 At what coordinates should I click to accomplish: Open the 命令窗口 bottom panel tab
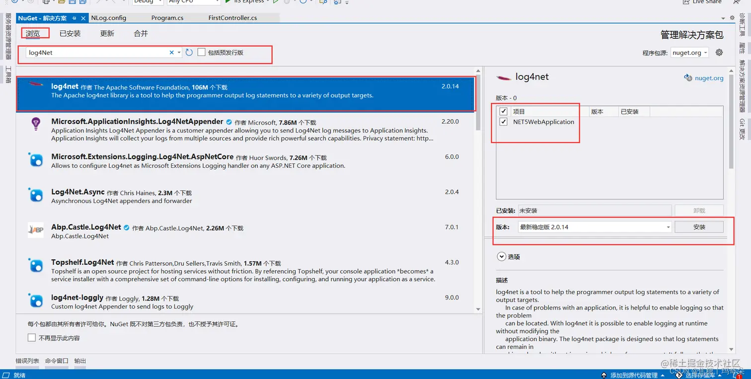pyautogui.click(x=57, y=361)
